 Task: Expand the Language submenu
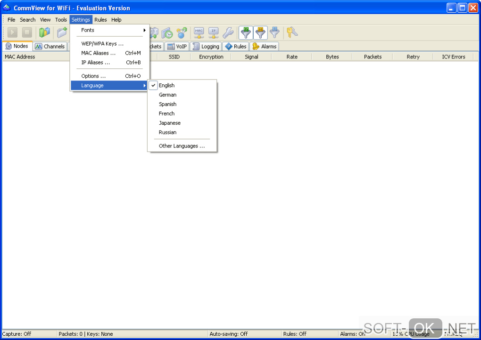click(x=109, y=85)
